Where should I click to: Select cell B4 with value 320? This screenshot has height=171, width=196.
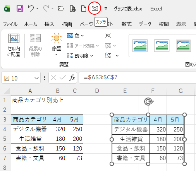tap(58, 129)
